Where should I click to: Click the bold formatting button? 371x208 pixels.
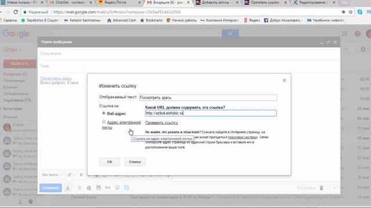(x=81, y=174)
